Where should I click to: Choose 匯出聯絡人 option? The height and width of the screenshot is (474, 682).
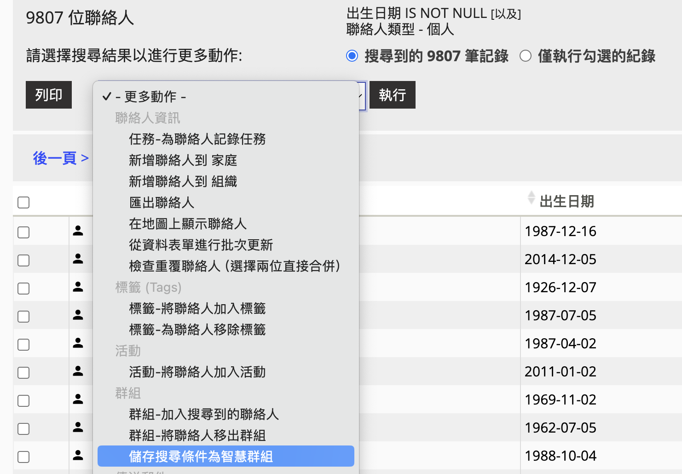226,202
